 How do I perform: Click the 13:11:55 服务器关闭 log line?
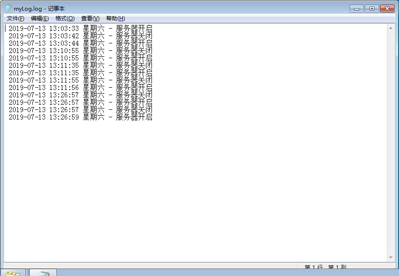(x=80, y=80)
